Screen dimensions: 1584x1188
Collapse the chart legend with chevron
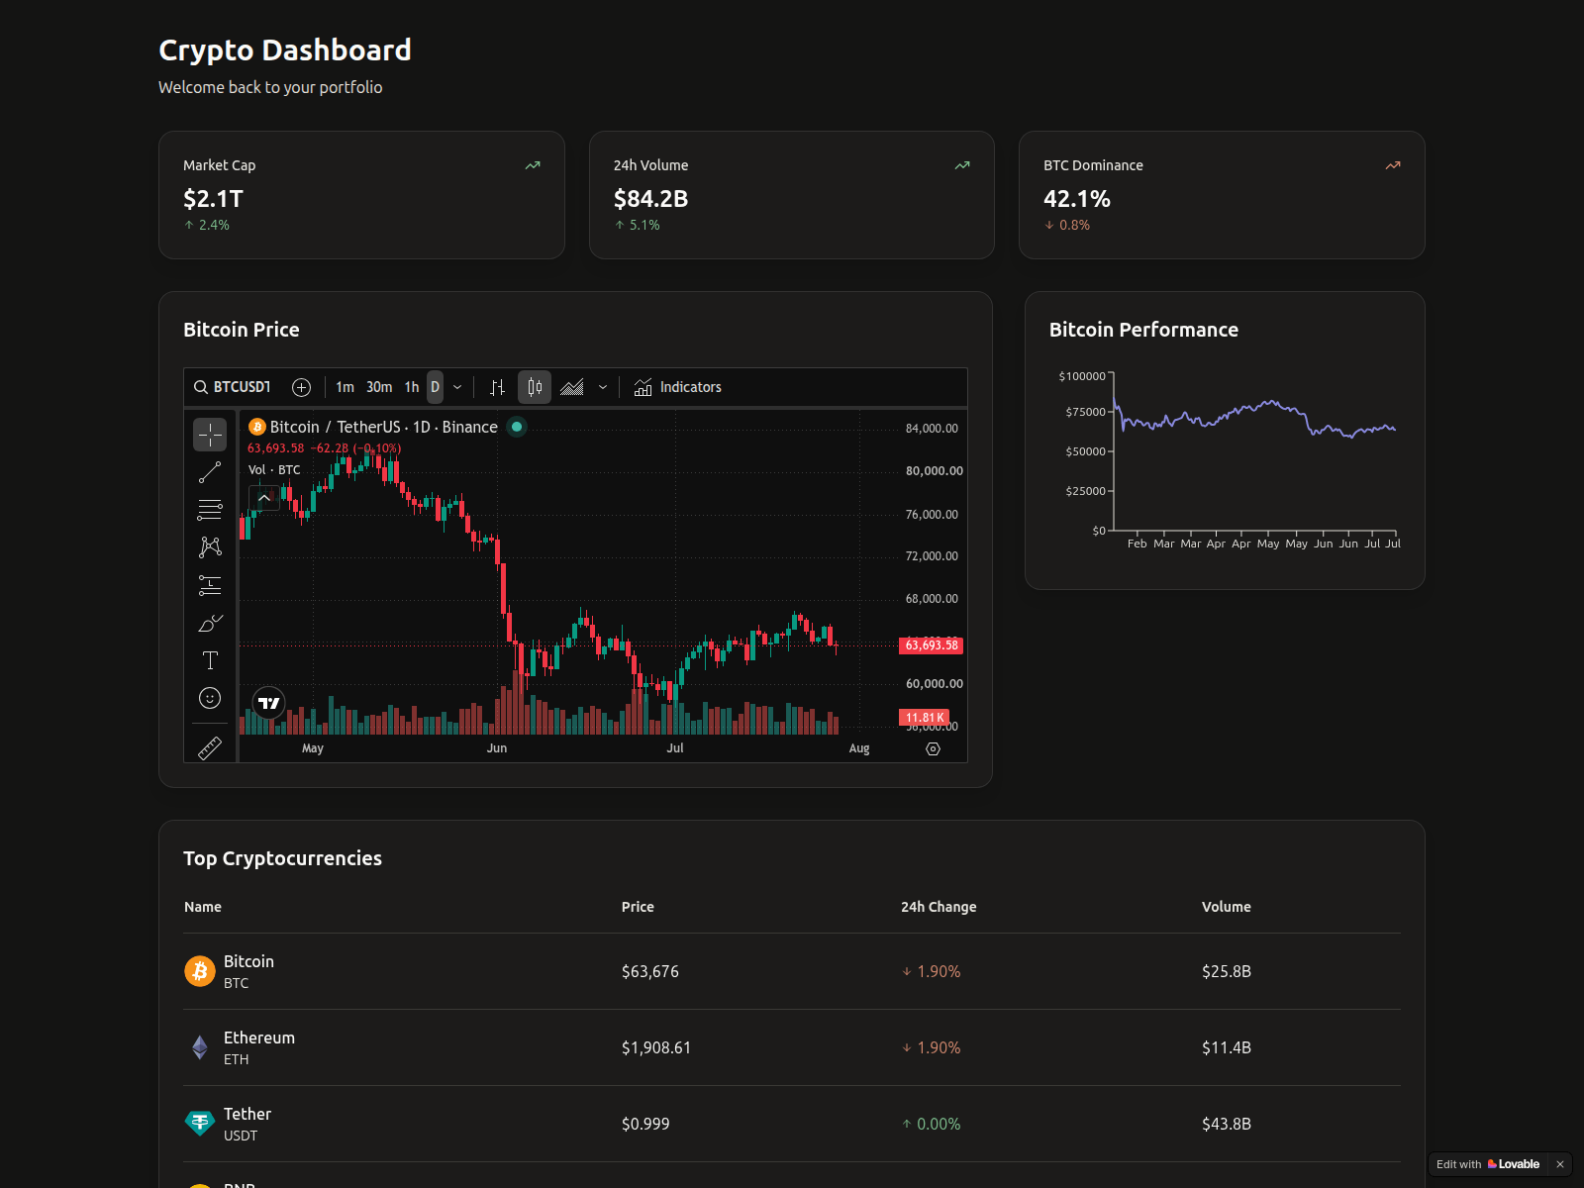tap(264, 498)
